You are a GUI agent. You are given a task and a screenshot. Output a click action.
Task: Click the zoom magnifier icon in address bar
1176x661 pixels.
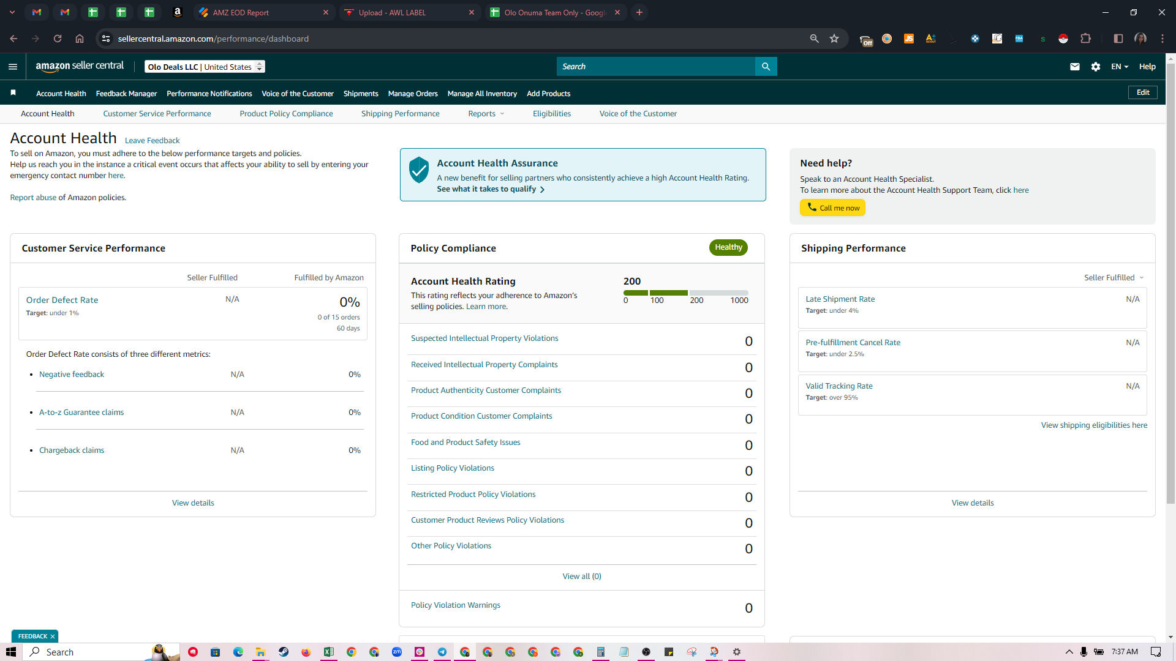point(814,39)
